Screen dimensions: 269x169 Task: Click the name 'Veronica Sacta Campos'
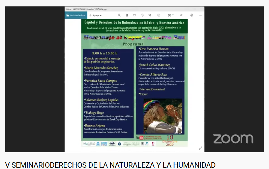pos(100,81)
